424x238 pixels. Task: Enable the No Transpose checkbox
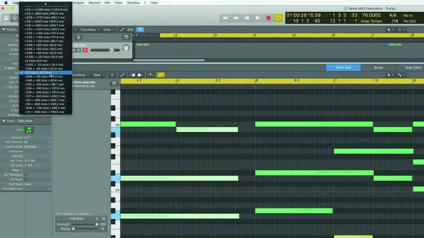tap(26, 175)
